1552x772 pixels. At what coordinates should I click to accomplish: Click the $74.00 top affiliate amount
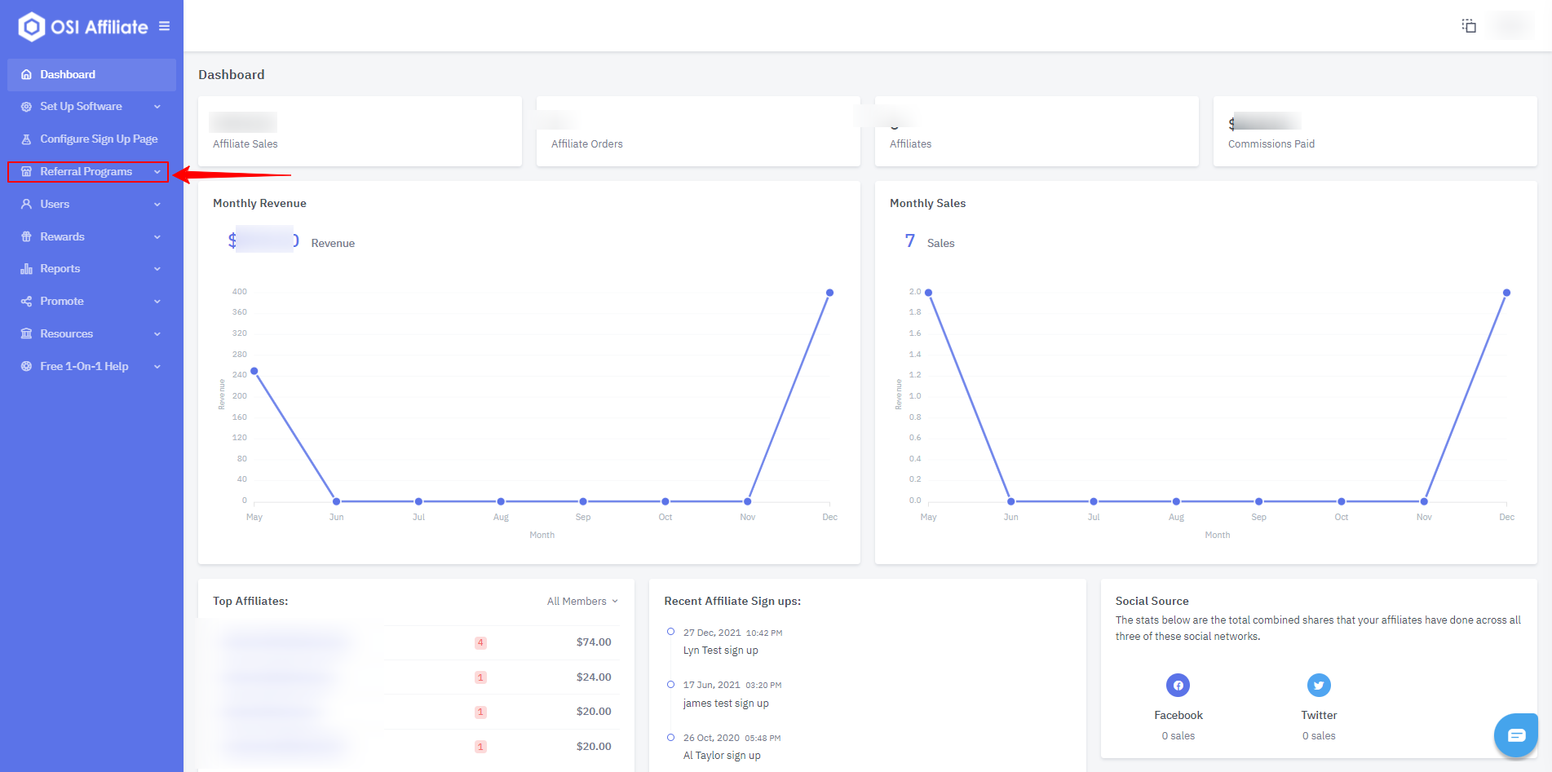[x=594, y=642]
